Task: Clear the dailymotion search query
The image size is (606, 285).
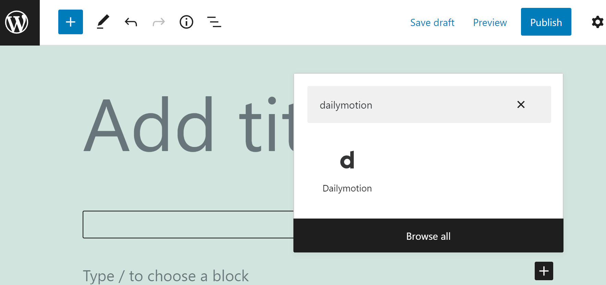Action: pos(521,104)
